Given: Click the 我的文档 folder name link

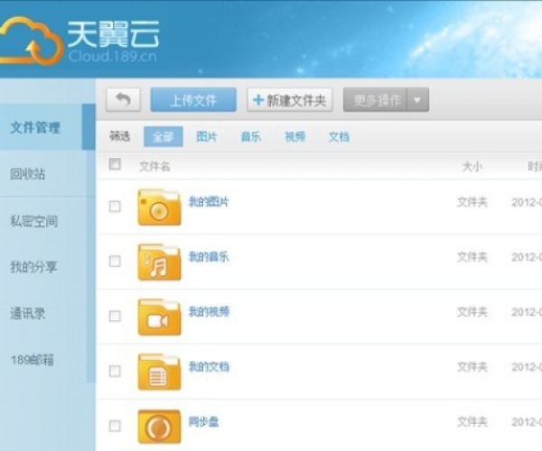Looking at the screenshot, I should 209,366.
